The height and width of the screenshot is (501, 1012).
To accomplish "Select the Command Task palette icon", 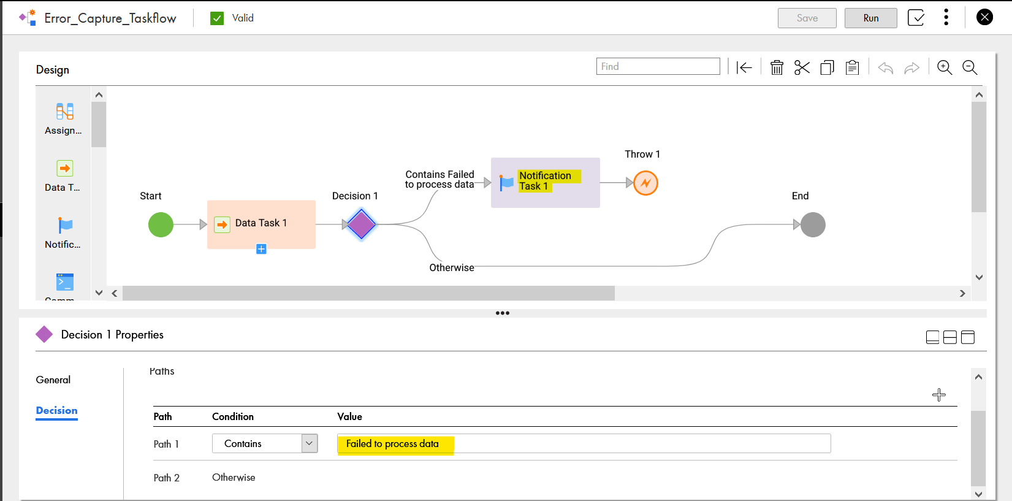I will [x=64, y=281].
